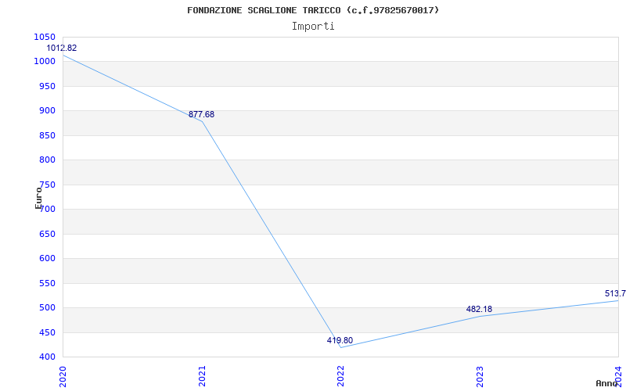Viewport: 626px width, 391px height.
Task: Select the 877.68 data label
Action: click(x=201, y=114)
